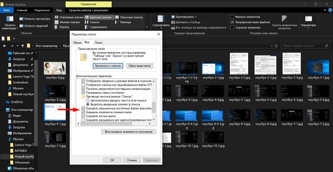Switch to the Общие tab in the dialog
This screenshot has height=172, width=333.
[x=77, y=42]
